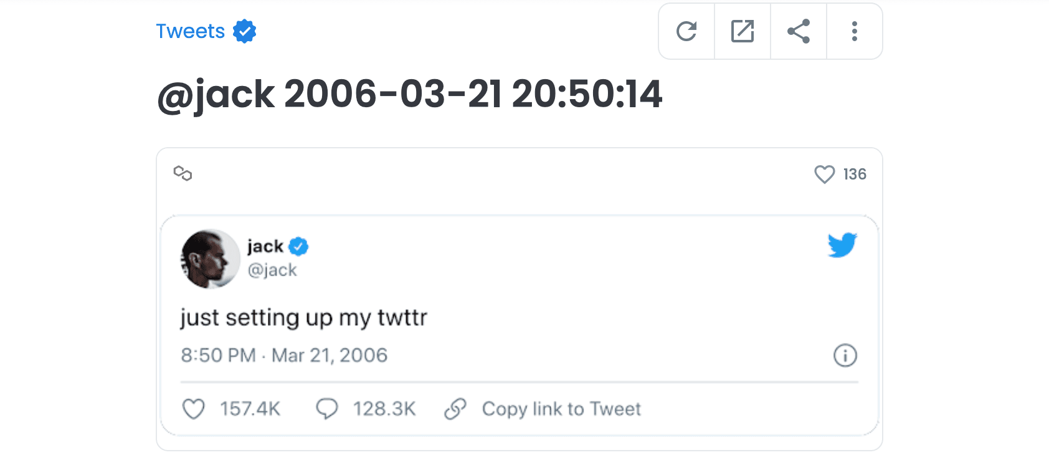The image size is (1049, 465).
Task: Click the infinity link icon on the card
Action: [184, 174]
